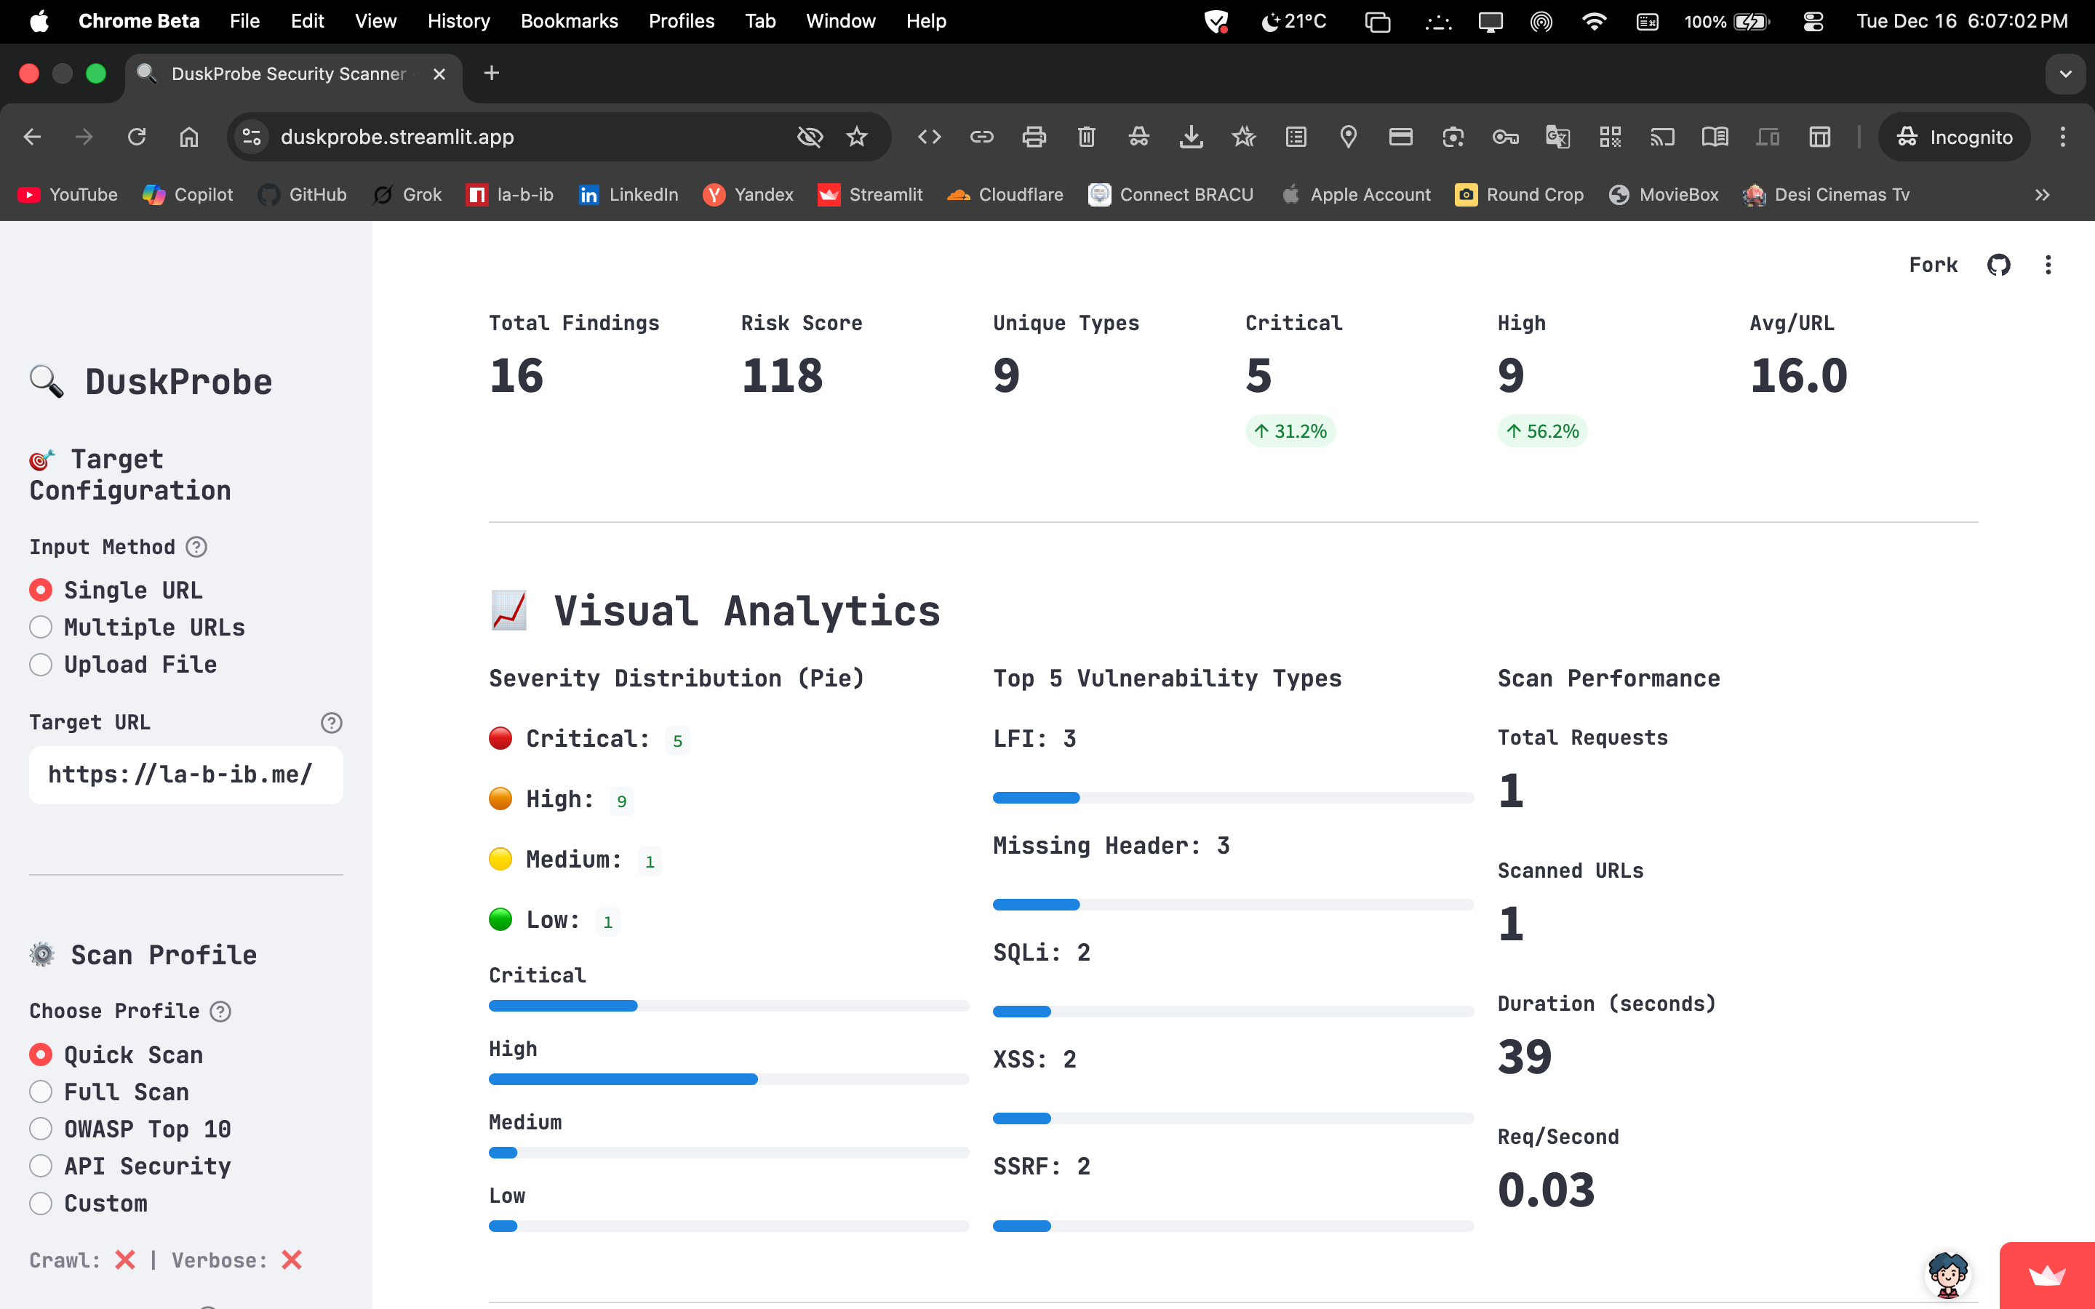
Task: Bookmark this page with the star icon
Action: [x=856, y=137]
